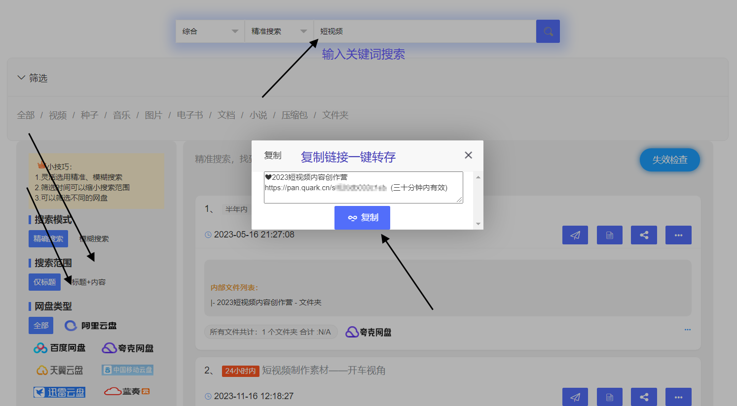
Task: Open the three-dots more button for result 1
Action: (678, 235)
